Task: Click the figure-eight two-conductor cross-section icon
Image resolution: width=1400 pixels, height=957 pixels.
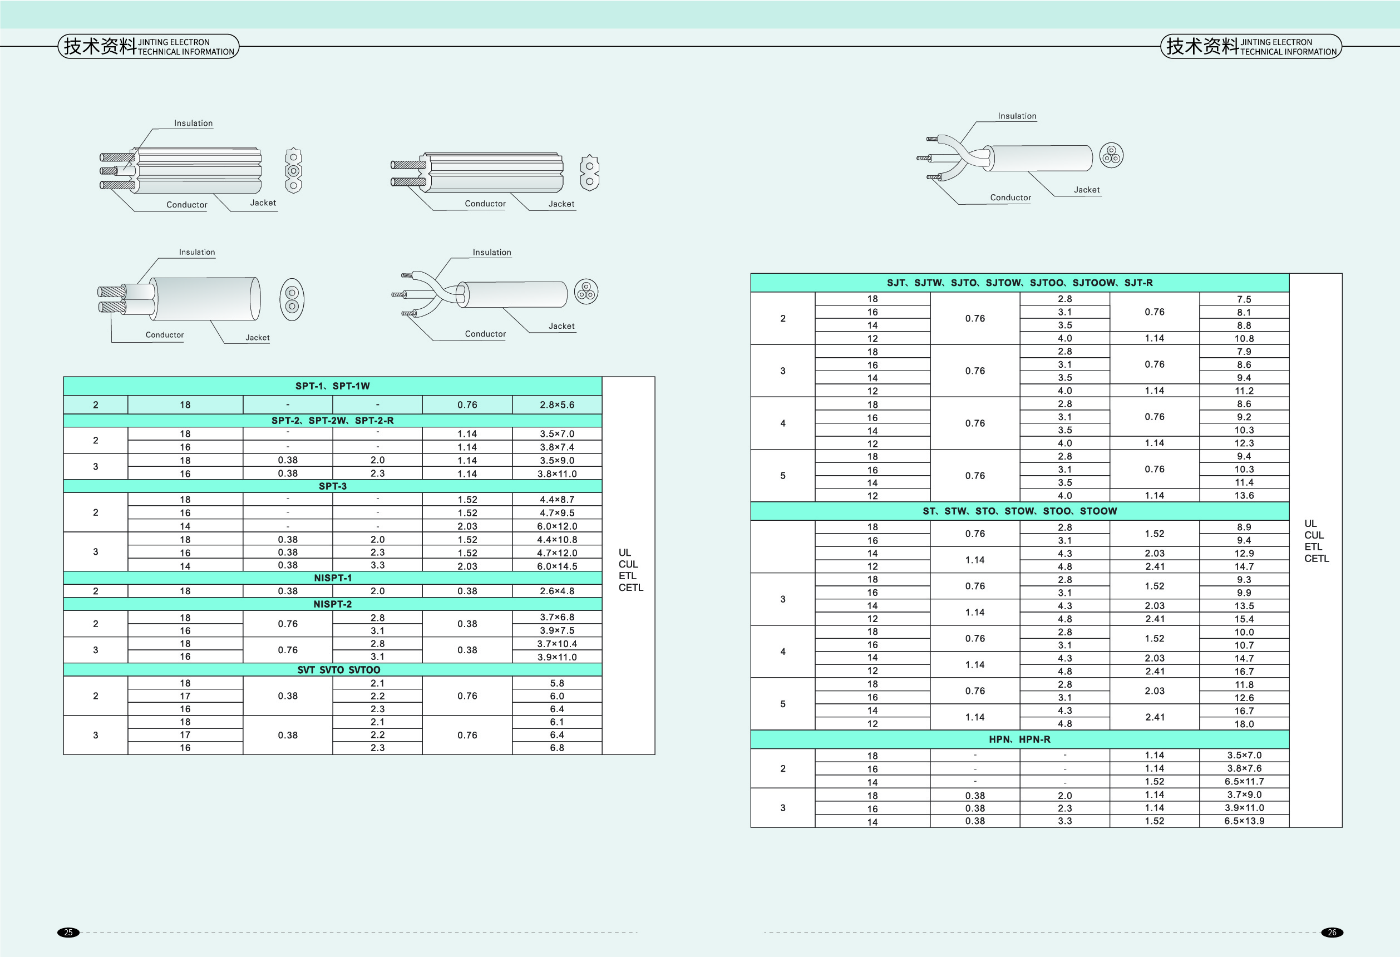Action: click(x=589, y=174)
